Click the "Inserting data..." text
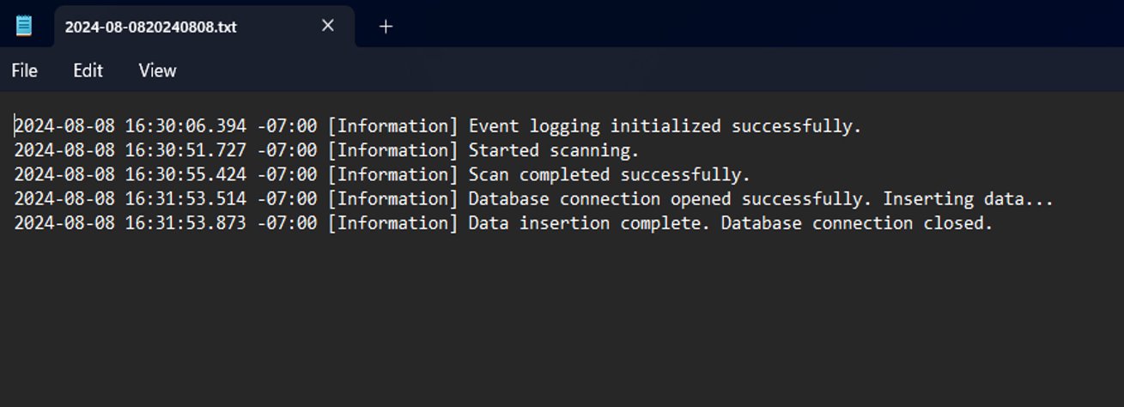This screenshot has height=407, width=1124. click(968, 199)
